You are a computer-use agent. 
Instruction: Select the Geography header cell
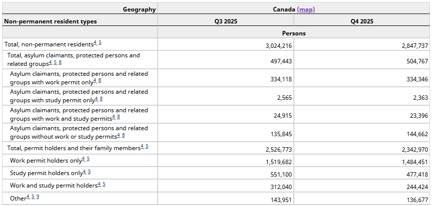[80, 8]
